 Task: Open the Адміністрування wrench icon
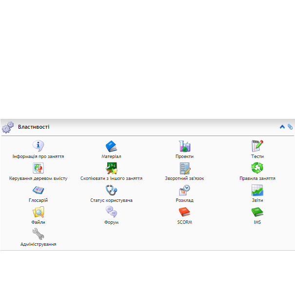tap(38, 234)
